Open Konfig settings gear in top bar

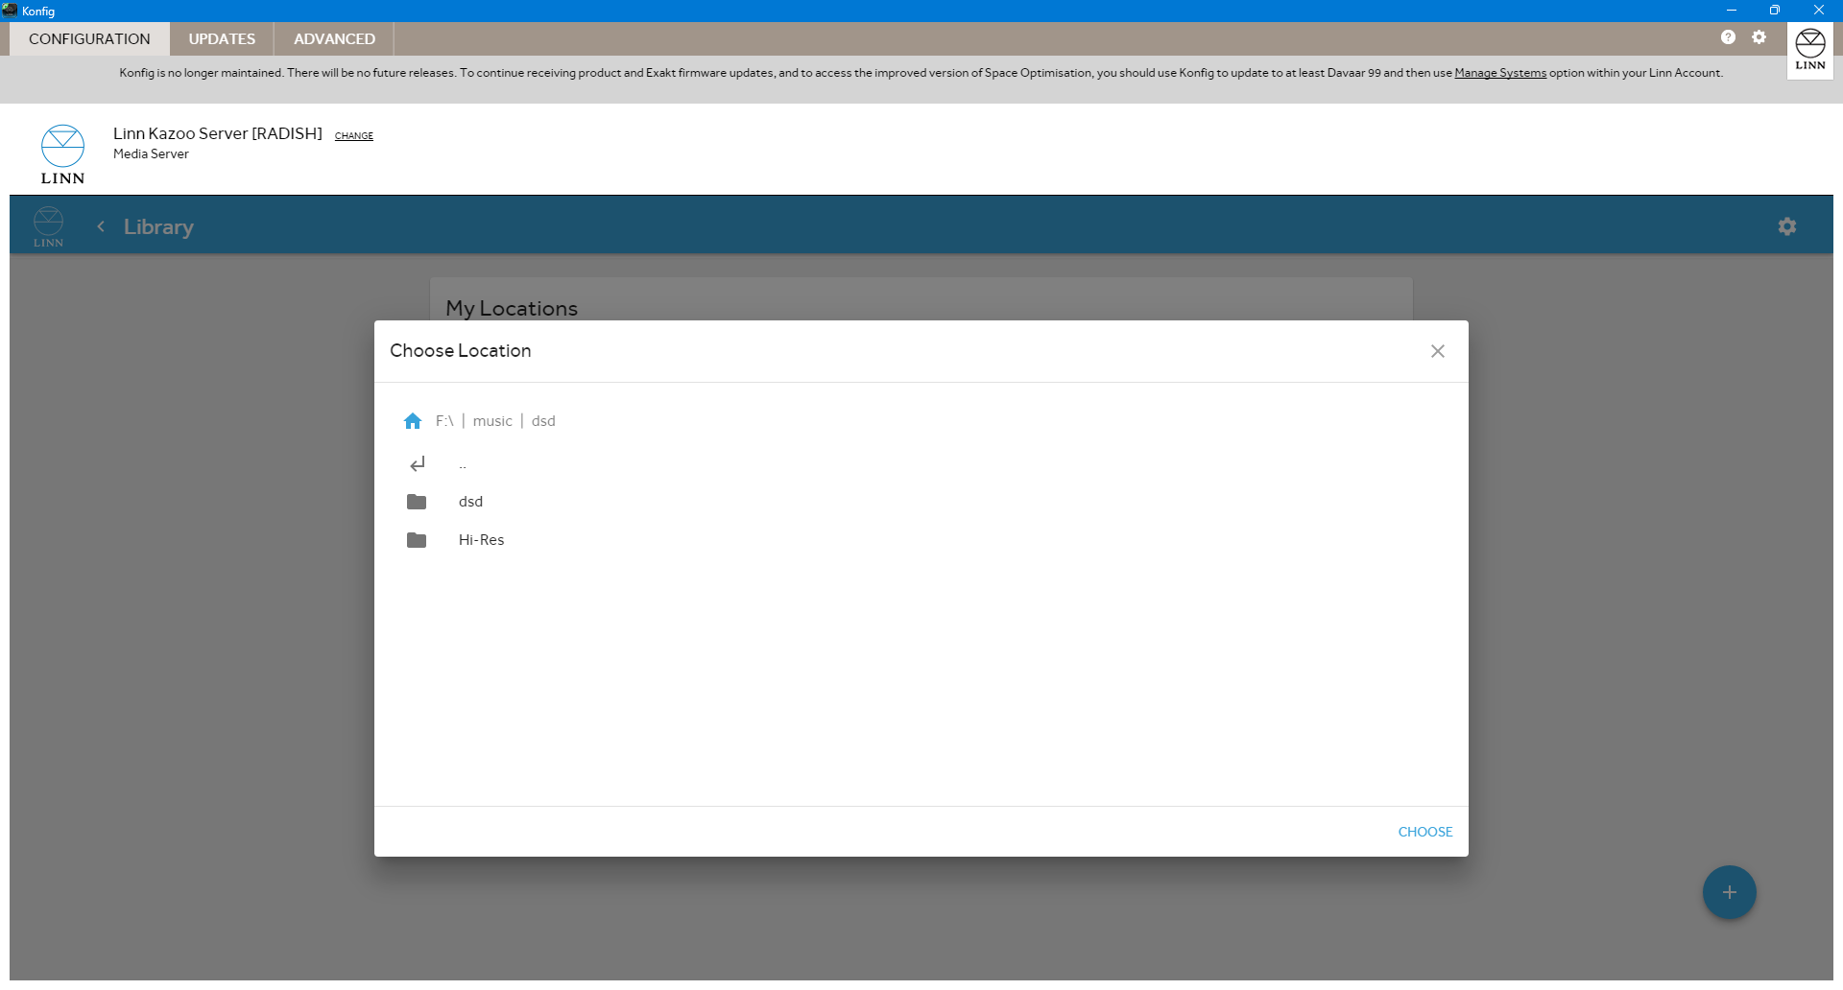(1759, 37)
